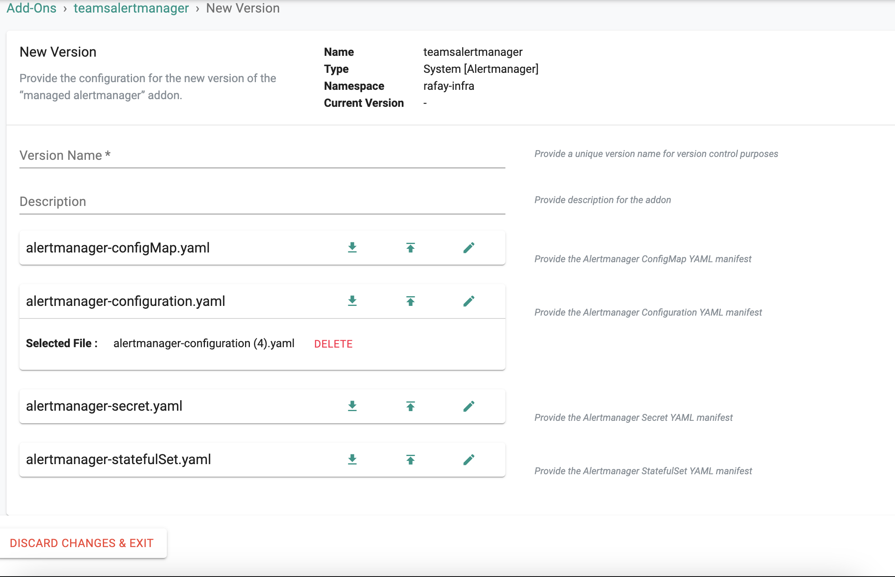Click the 'System [Alertmanager]' type value
Image resolution: width=895 pixels, height=577 pixels.
(x=481, y=69)
